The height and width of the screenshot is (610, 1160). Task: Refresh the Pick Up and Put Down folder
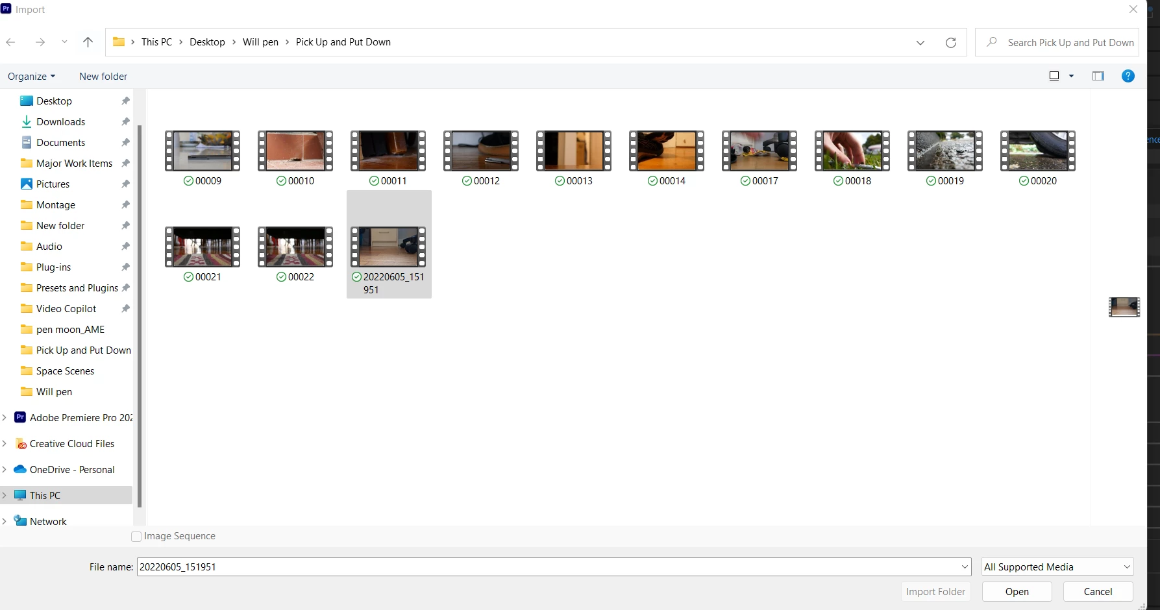pyautogui.click(x=951, y=42)
